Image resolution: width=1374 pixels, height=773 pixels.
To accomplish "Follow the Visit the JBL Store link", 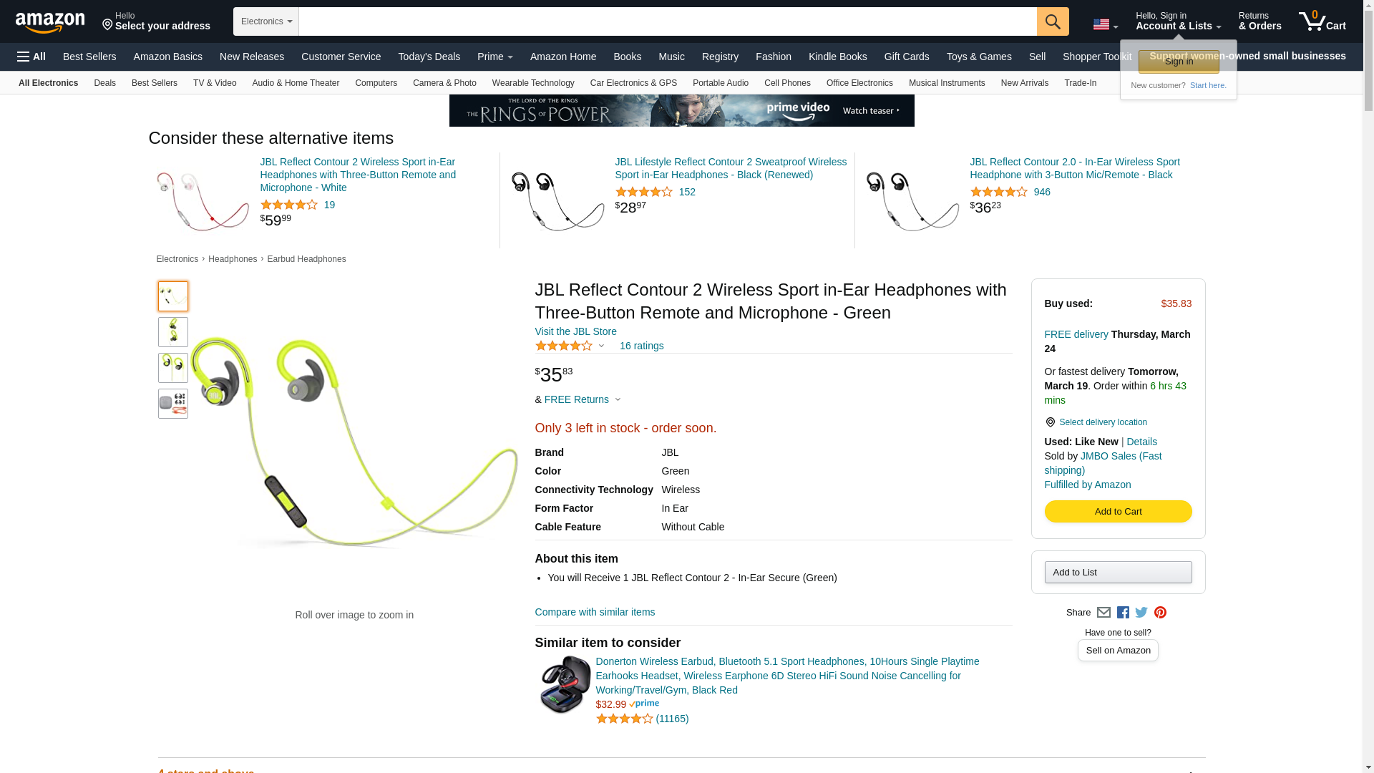I will click(575, 331).
